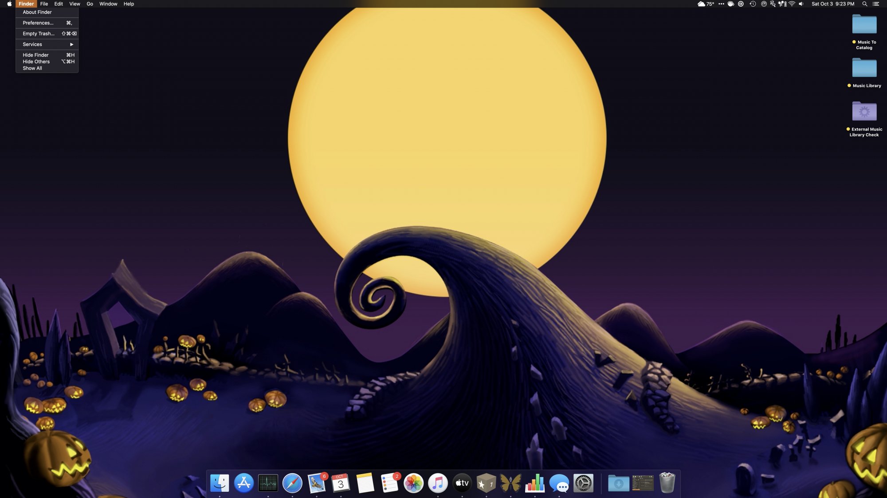Image resolution: width=887 pixels, height=498 pixels.
Task: Select Empty Trash... menu item
Action: point(47,34)
